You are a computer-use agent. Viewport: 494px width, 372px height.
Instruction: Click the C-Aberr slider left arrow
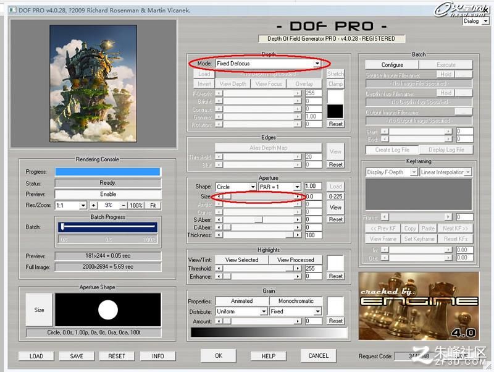(219, 227)
